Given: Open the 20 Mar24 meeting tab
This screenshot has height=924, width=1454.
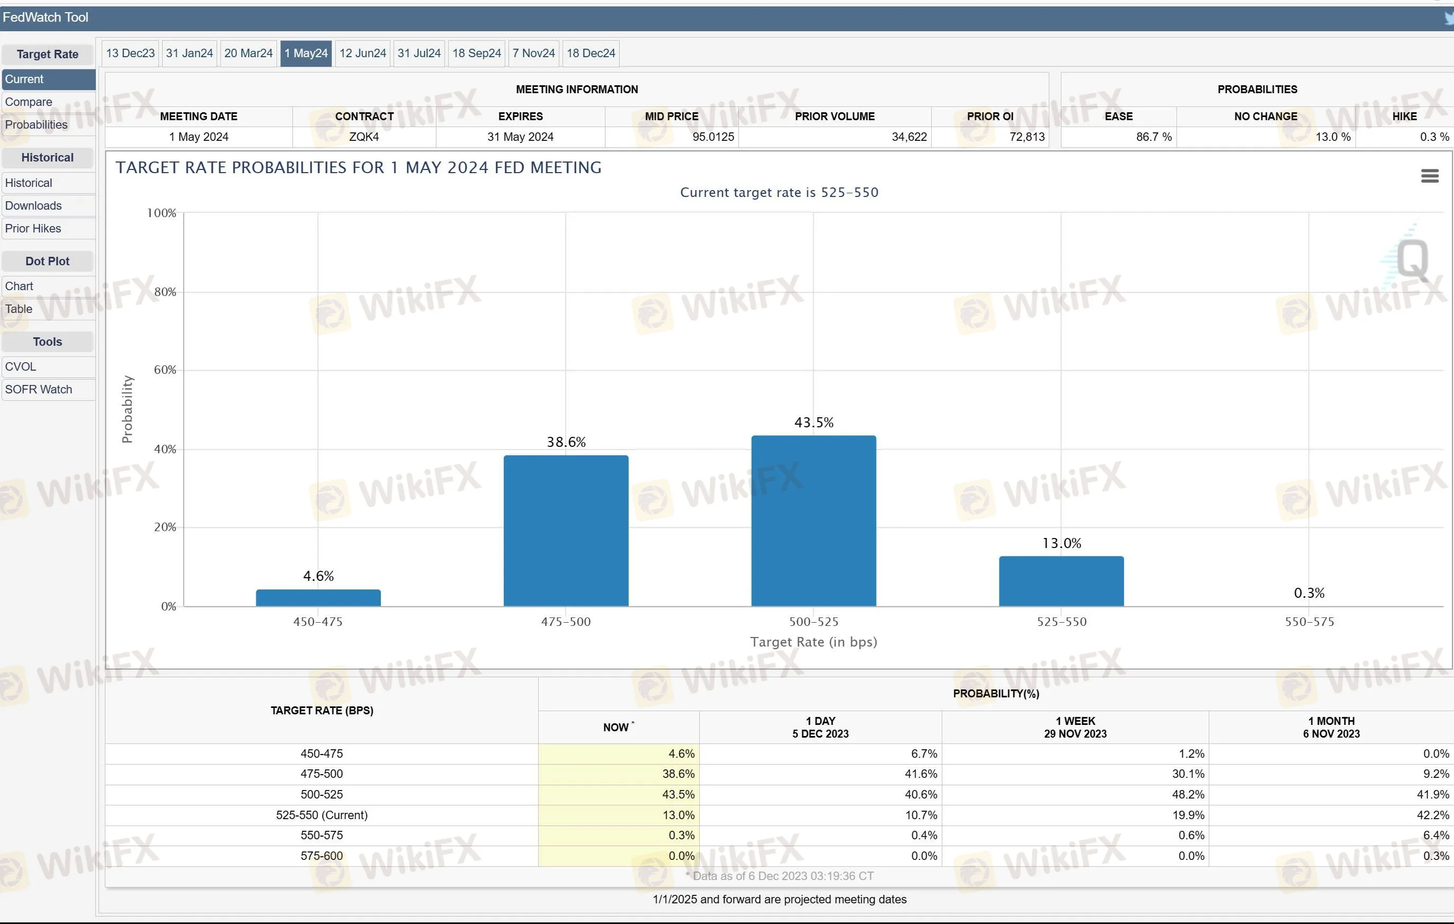Looking at the screenshot, I should point(248,53).
